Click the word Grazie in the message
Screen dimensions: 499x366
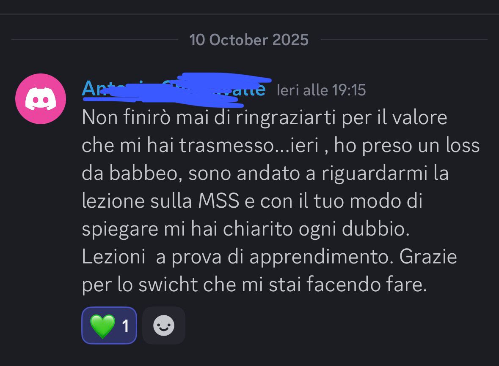[428, 257]
